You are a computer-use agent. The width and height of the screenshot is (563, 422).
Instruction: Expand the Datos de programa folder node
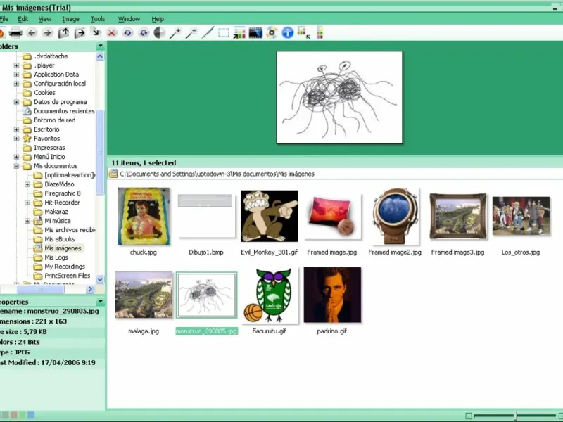[x=16, y=102]
